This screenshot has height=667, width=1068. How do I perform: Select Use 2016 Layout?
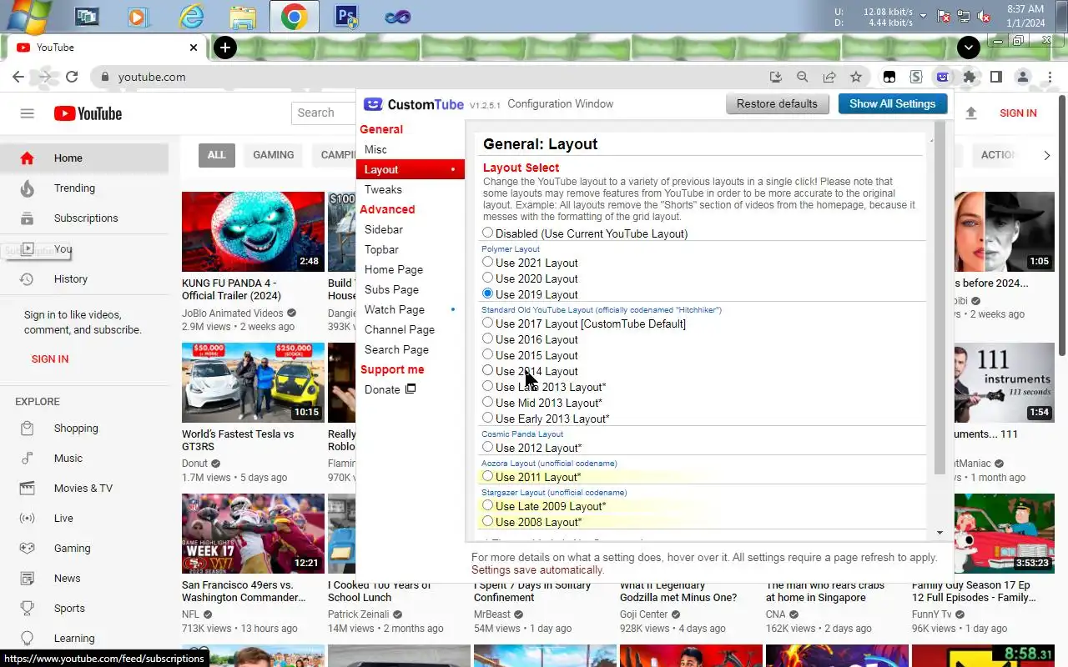[x=488, y=339]
